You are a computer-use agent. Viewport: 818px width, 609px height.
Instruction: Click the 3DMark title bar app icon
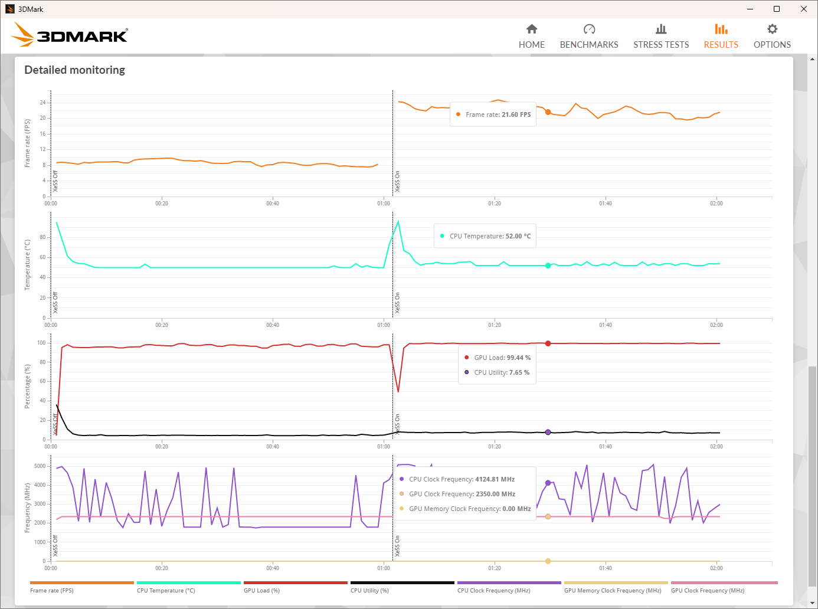[9, 9]
